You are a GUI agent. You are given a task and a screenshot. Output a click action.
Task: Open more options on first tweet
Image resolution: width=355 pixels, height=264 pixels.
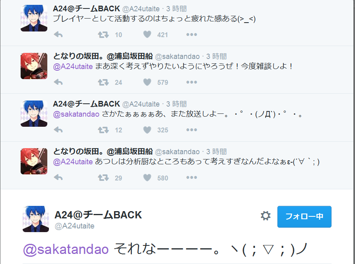(x=192, y=35)
